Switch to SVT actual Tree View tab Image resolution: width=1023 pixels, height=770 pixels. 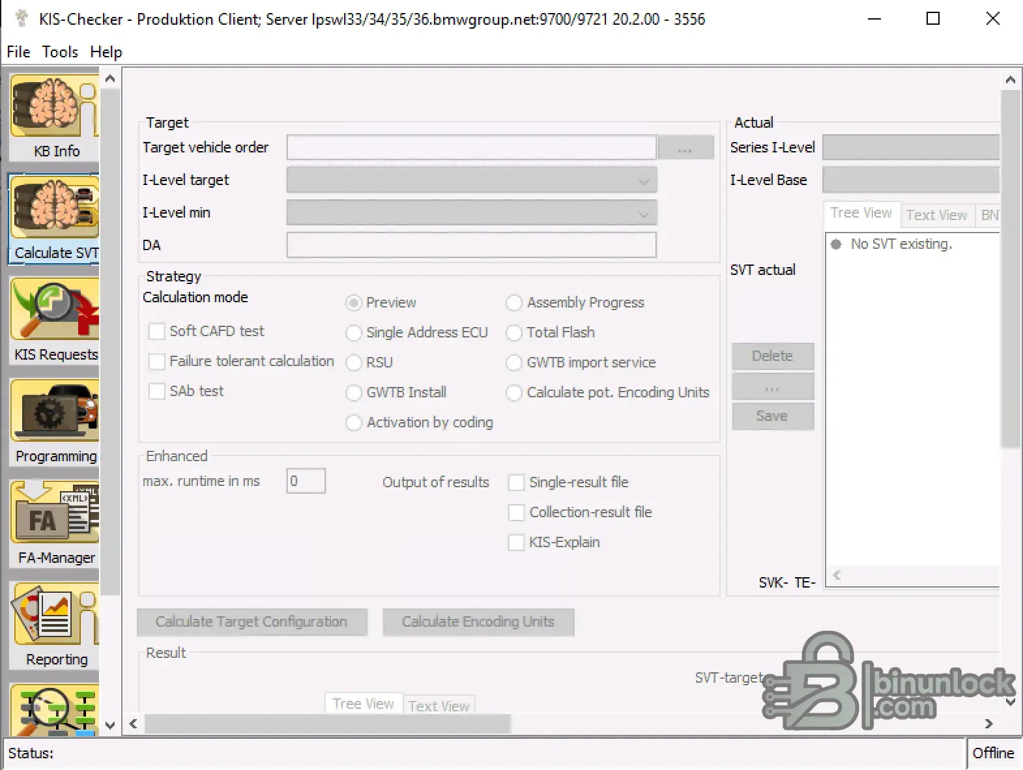pyautogui.click(x=861, y=213)
